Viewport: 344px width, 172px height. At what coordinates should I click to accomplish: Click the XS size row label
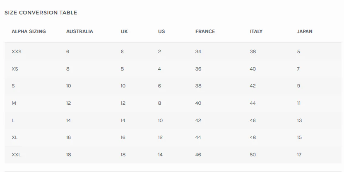point(15,69)
